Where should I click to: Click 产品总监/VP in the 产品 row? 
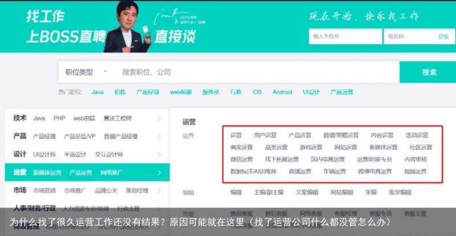point(80,136)
